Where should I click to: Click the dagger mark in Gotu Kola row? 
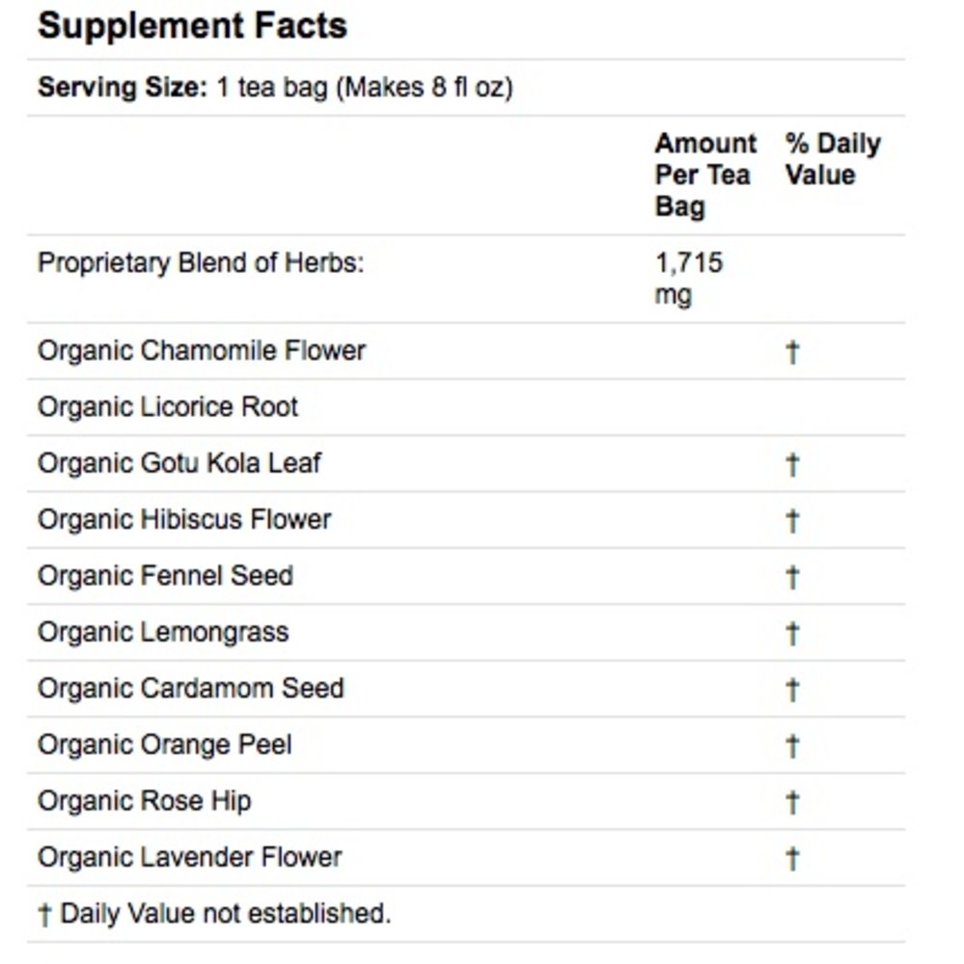pos(792,464)
